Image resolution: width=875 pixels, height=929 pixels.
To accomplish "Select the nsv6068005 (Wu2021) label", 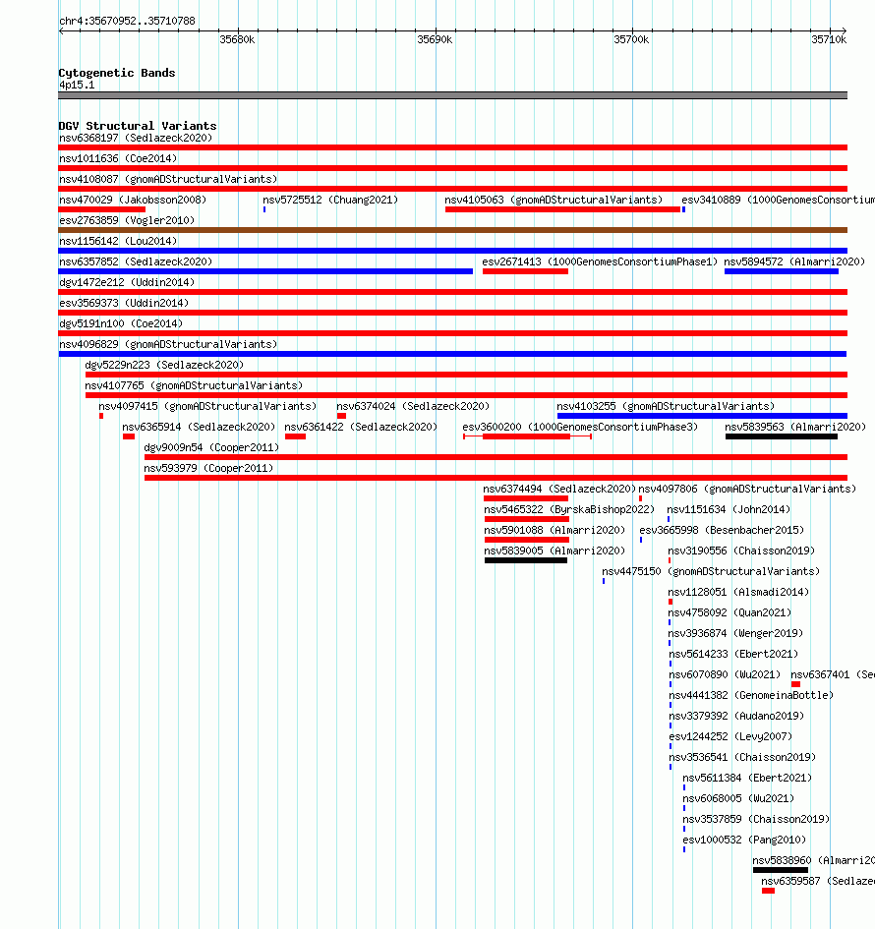I will (738, 798).
